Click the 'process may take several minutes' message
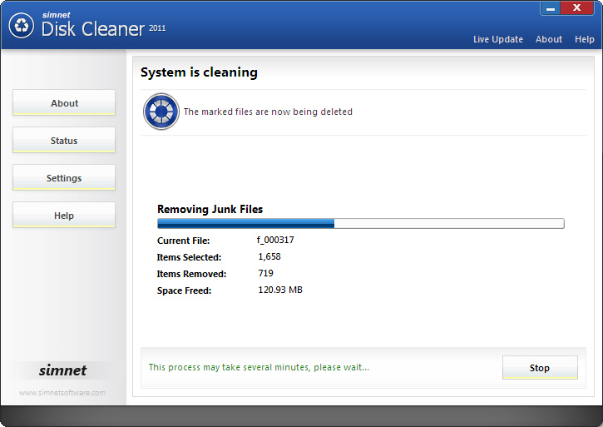This screenshot has height=427, width=603. tap(259, 367)
